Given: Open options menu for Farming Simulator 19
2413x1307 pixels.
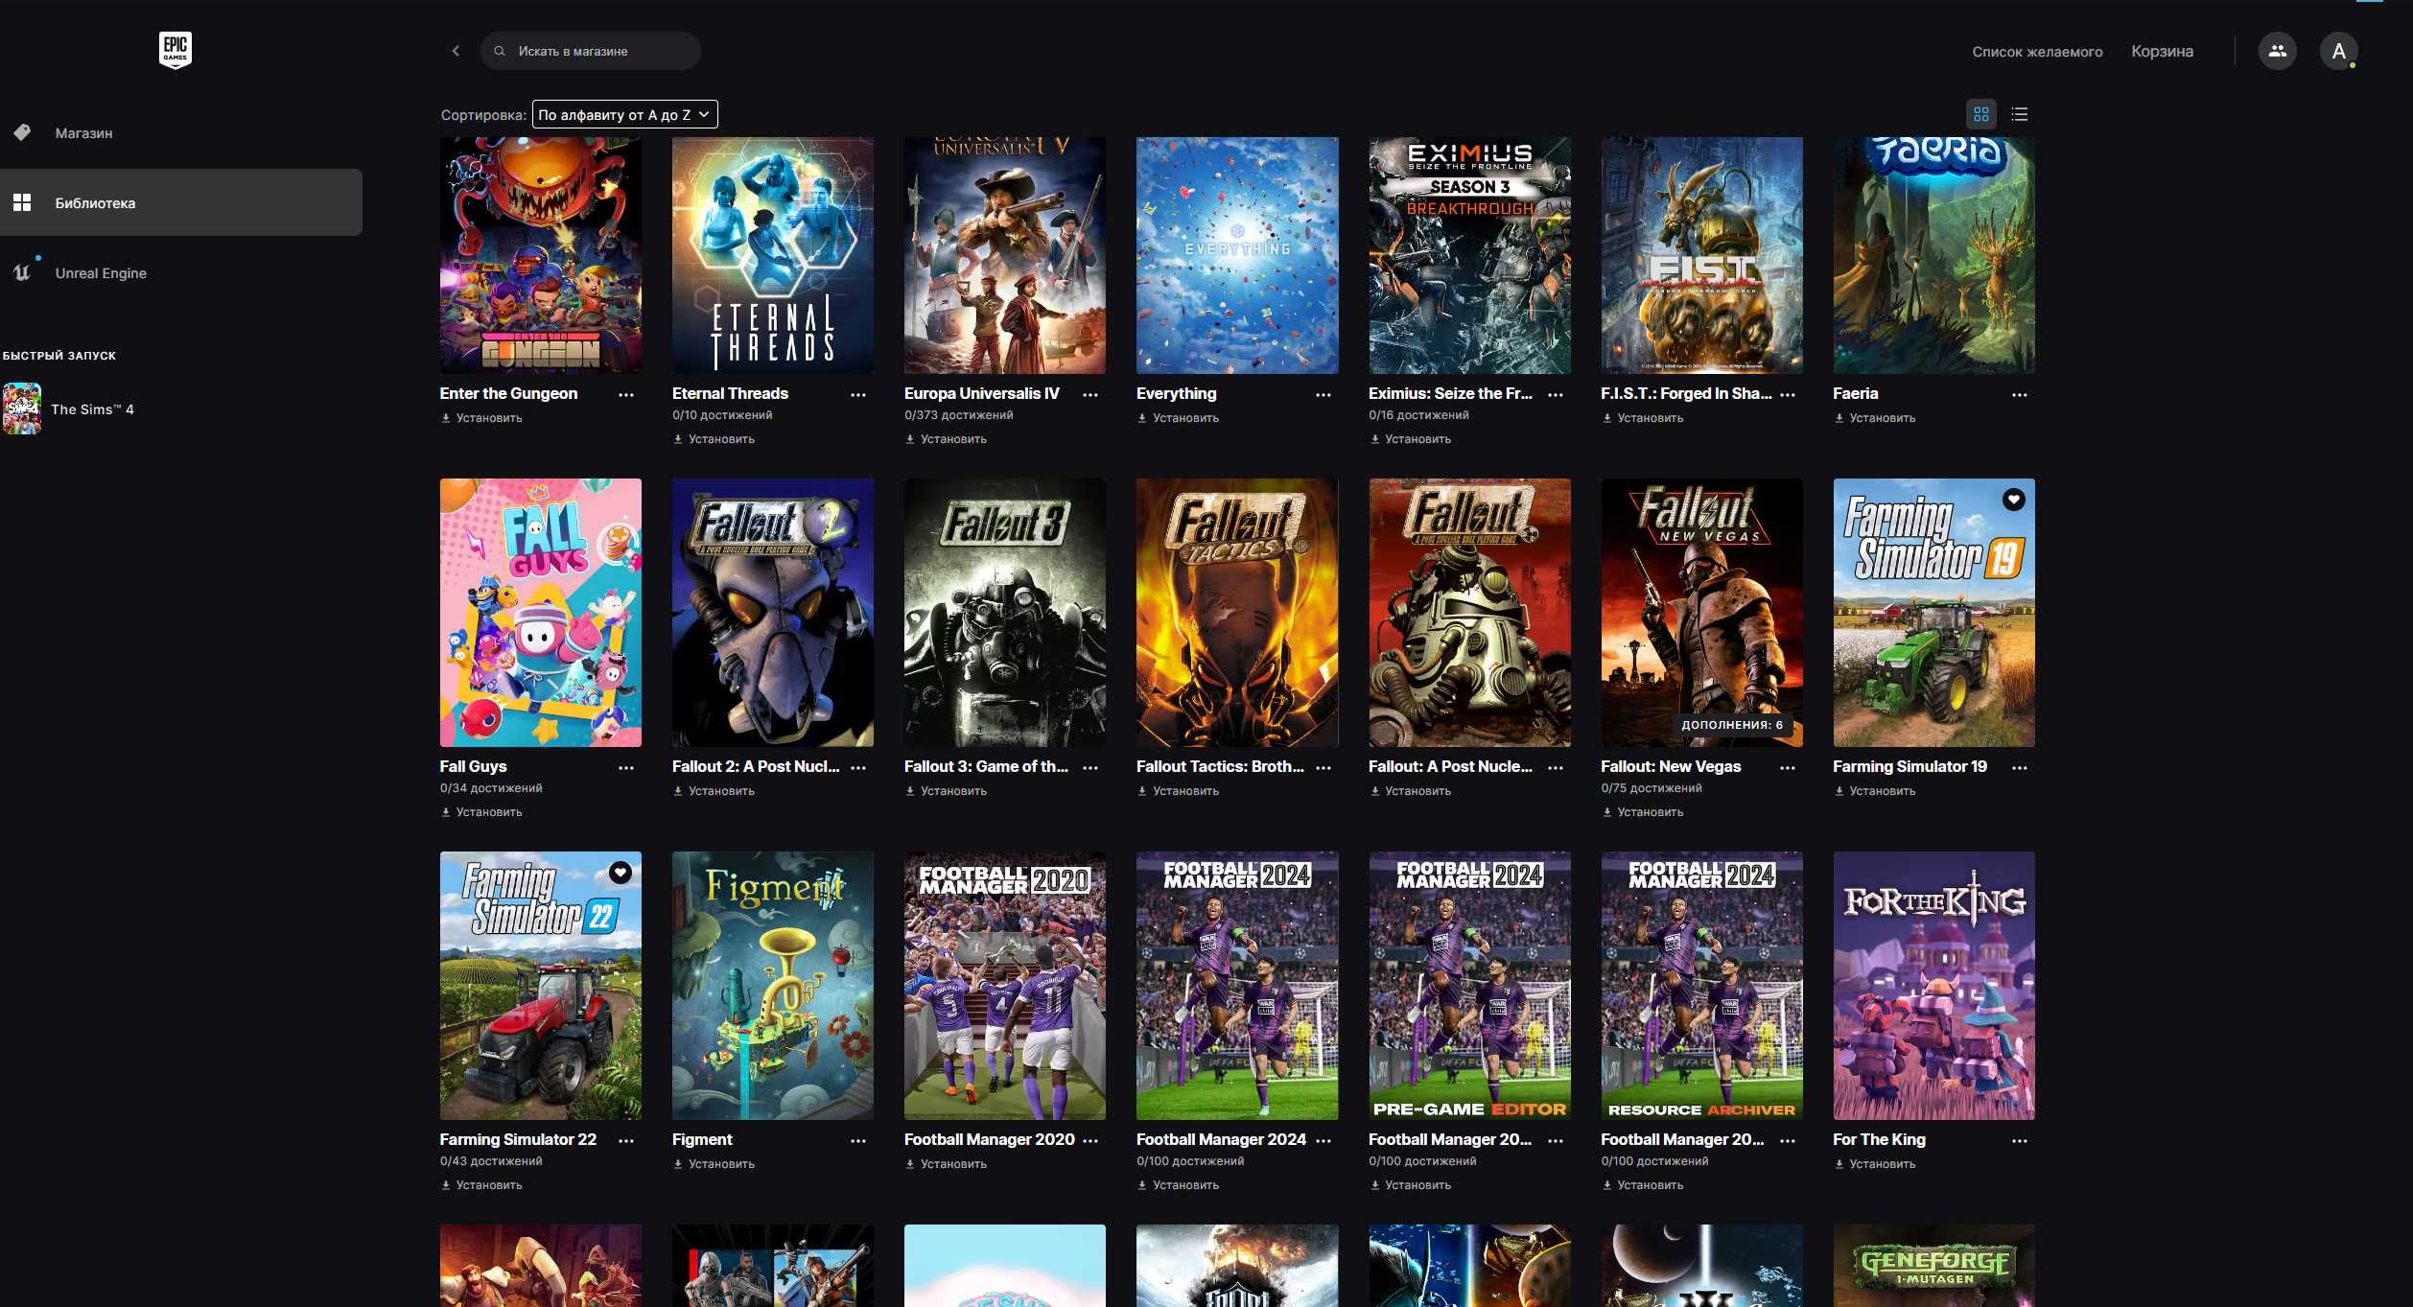Looking at the screenshot, I should pos(2020,768).
